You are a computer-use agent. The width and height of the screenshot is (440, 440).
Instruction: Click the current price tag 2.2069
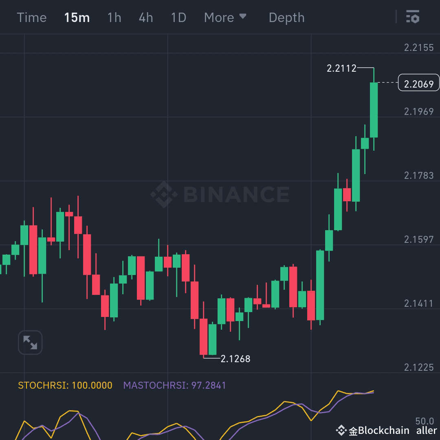(x=418, y=83)
